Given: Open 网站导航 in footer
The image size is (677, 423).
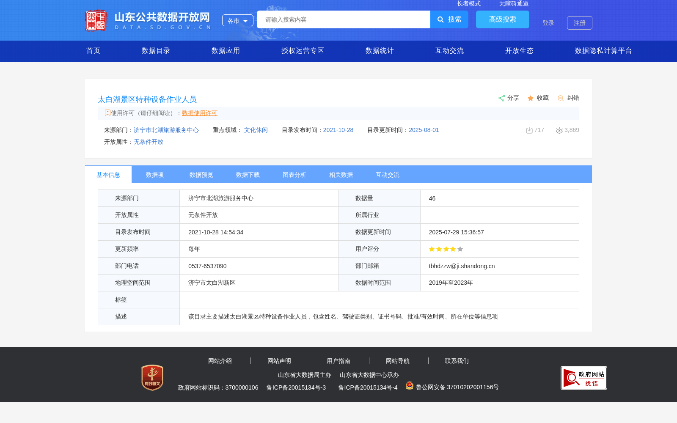Looking at the screenshot, I should [x=398, y=361].
